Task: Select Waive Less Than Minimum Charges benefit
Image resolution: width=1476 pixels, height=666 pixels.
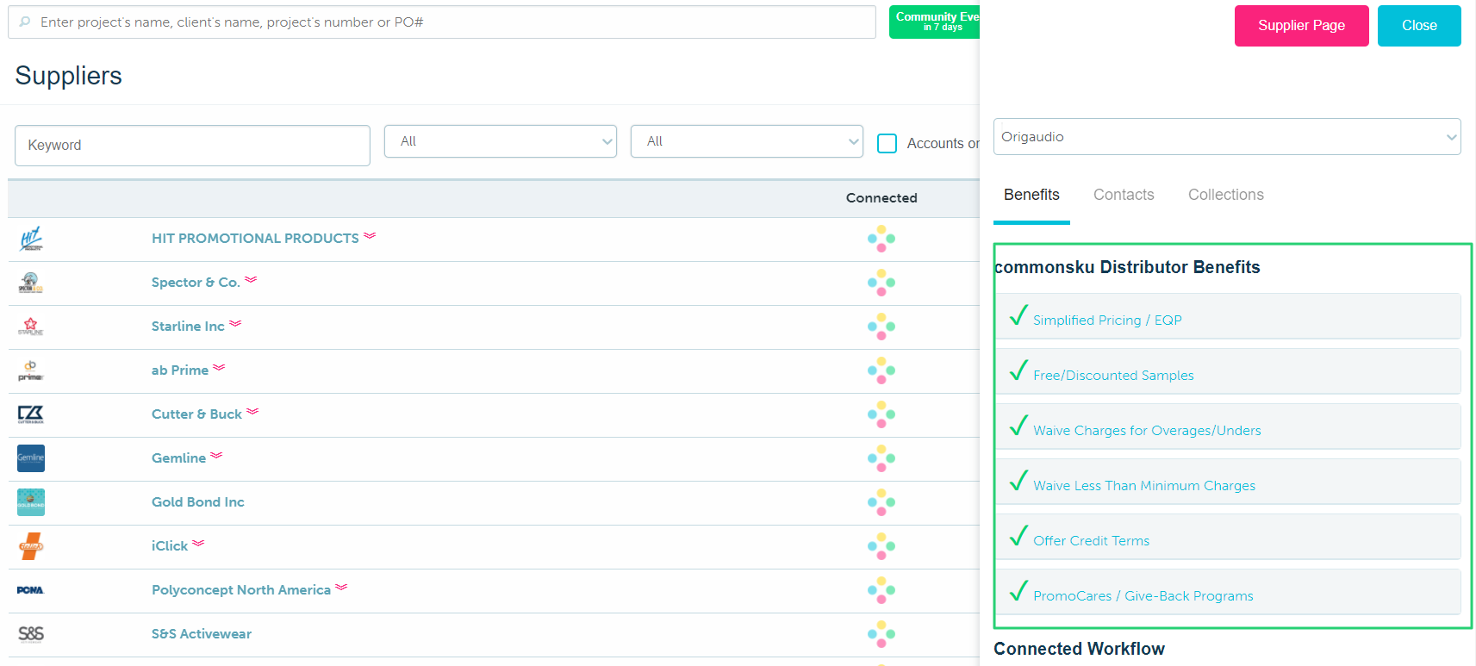Action: [x=1228, y=482]
